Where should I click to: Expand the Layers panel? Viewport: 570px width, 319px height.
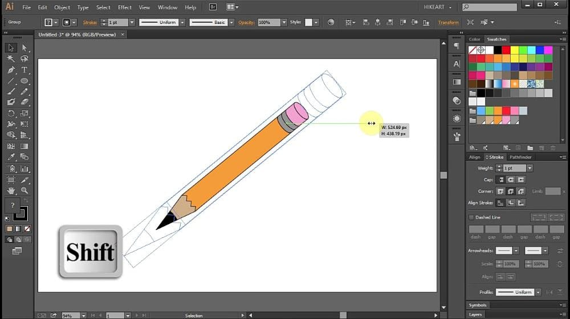[475, 314]
